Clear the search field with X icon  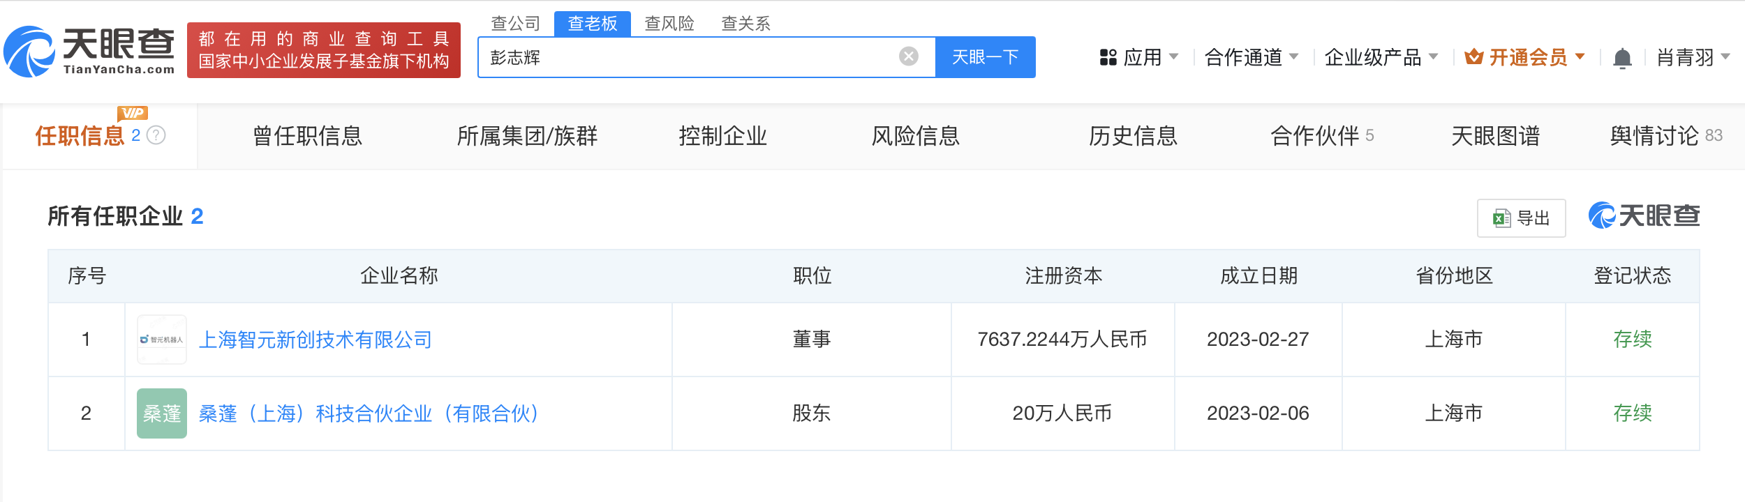click(908, 56)
